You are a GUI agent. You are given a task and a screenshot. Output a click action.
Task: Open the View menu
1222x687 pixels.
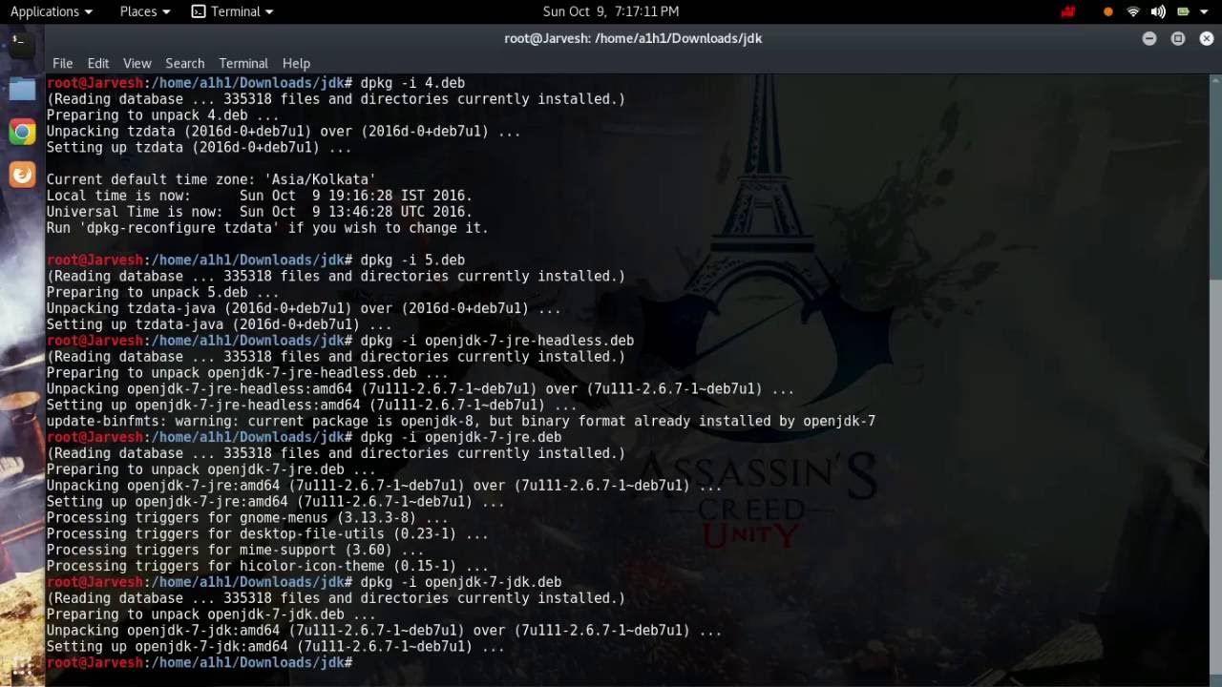[137, 63]
